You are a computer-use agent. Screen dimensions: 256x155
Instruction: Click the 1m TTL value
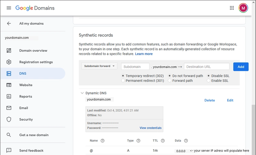click(x=155, y=151)
